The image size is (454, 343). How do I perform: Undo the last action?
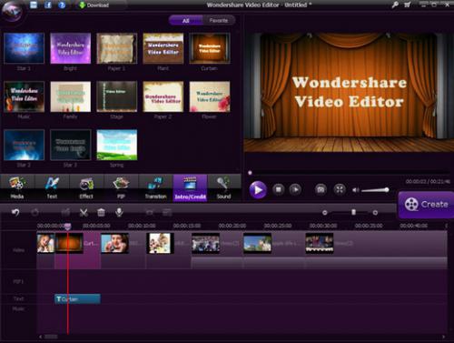point(15,212)
